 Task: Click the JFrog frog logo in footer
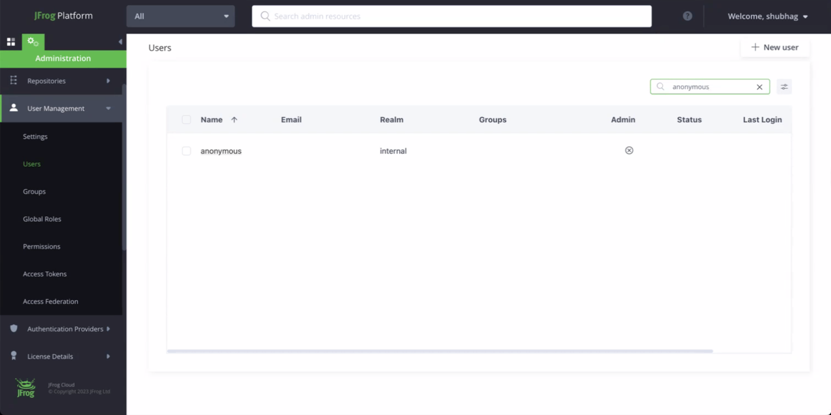pyautogui.click(x=25, y=387)
